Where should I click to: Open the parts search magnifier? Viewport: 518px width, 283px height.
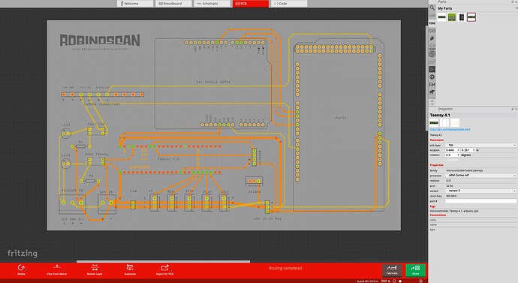[x=432, y=8]
